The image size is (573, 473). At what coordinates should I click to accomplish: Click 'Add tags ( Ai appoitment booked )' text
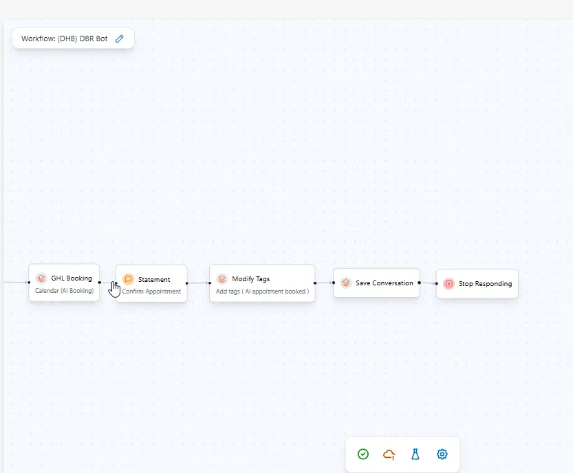(x=262, y=291)
